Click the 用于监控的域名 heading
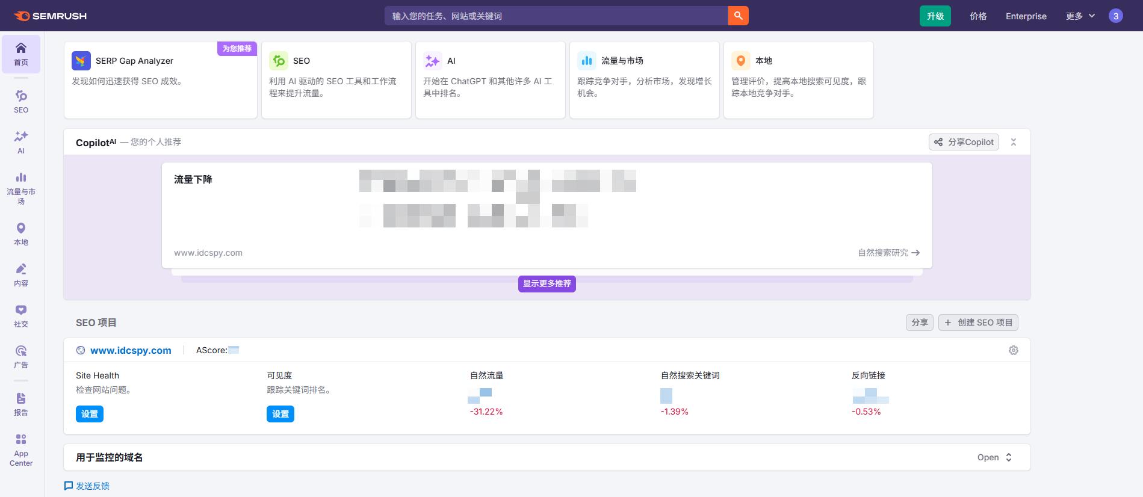 [x=110, y=457]
